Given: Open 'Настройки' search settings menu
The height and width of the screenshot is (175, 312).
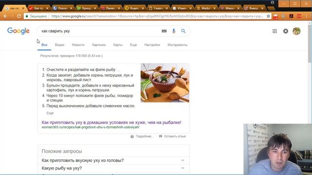Looking at the screenshot, I should [x=152, y=45].
